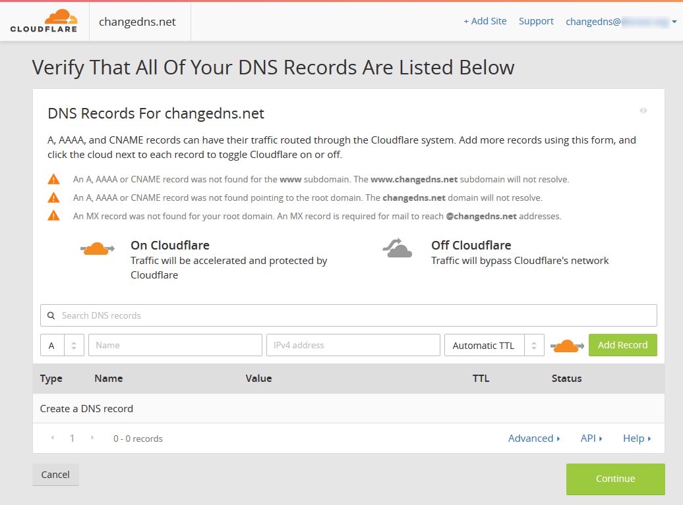Focus the Search DNS records field
Screen dimensions: 683x505
point(356,315)
